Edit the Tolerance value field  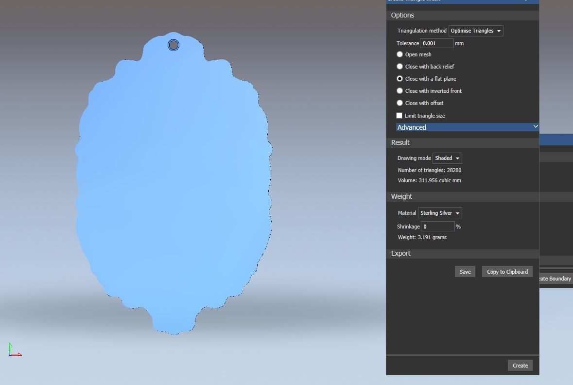(437, 43)
